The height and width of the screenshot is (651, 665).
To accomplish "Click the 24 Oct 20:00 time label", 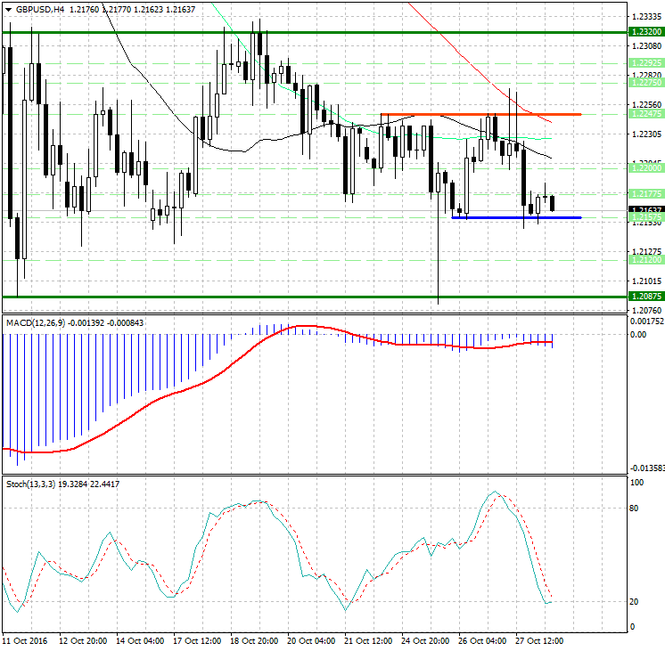I will 425,640.
